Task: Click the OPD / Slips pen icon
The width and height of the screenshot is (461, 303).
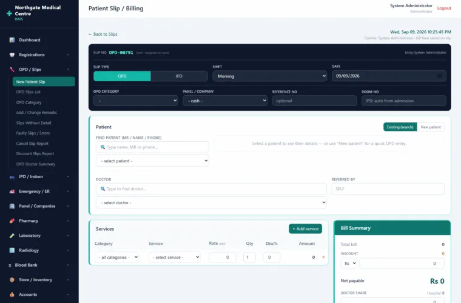Action: (12, 70)
